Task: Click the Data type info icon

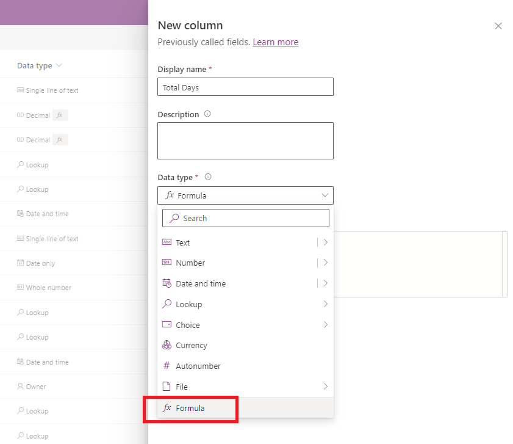Action: (x=207, y=177)
